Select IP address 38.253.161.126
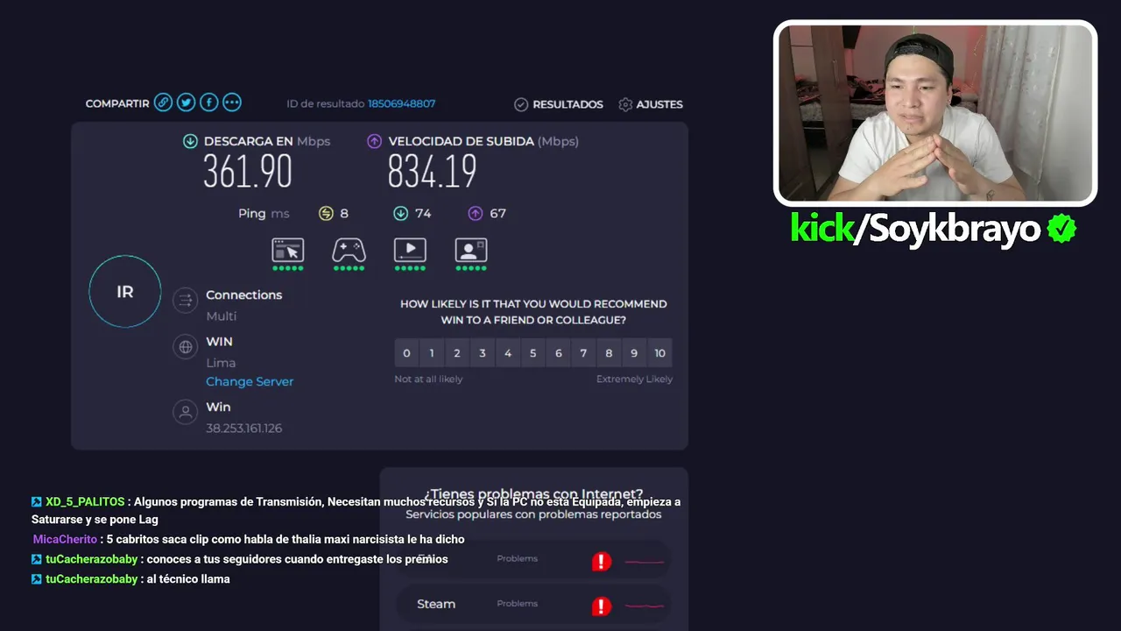1121x631 pixels. click(244, 428)
